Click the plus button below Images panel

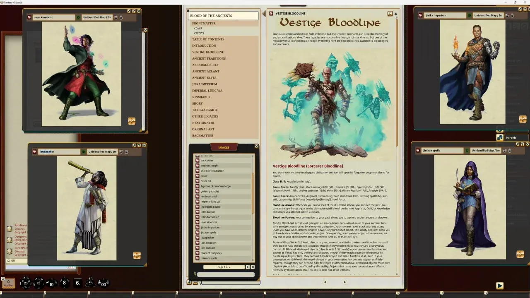pyautogui.click(x=189, y=282)
